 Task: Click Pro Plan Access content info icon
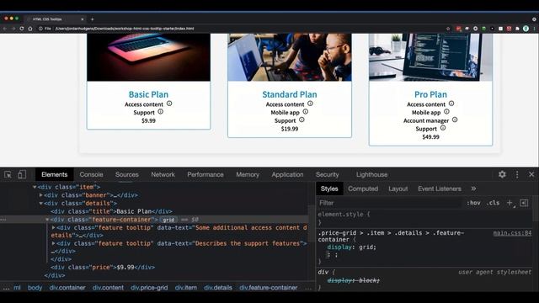tap(451, 104)
